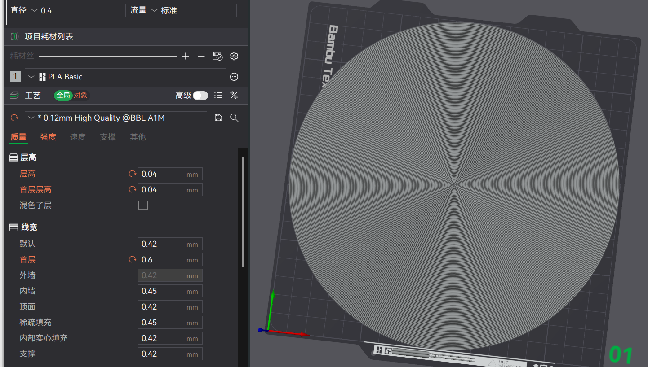Click the plate number 01 label
The image size is (648, 367).
pos(621,355)
